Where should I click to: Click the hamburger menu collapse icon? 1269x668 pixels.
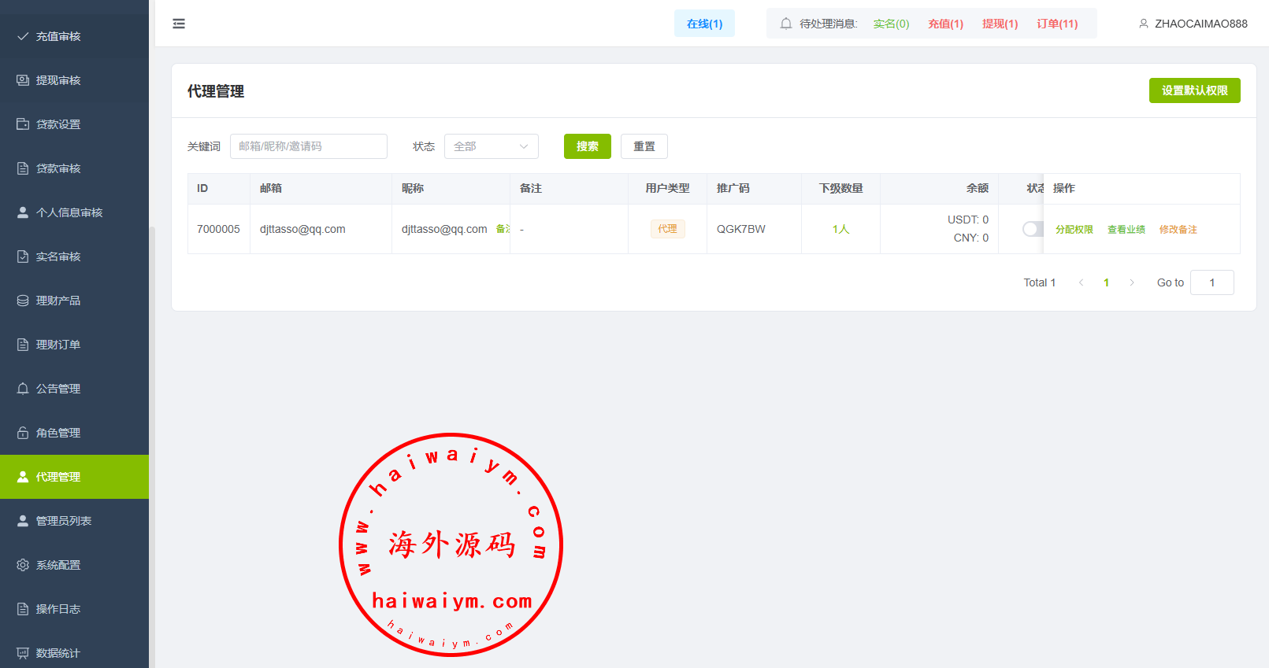(179, 24)
